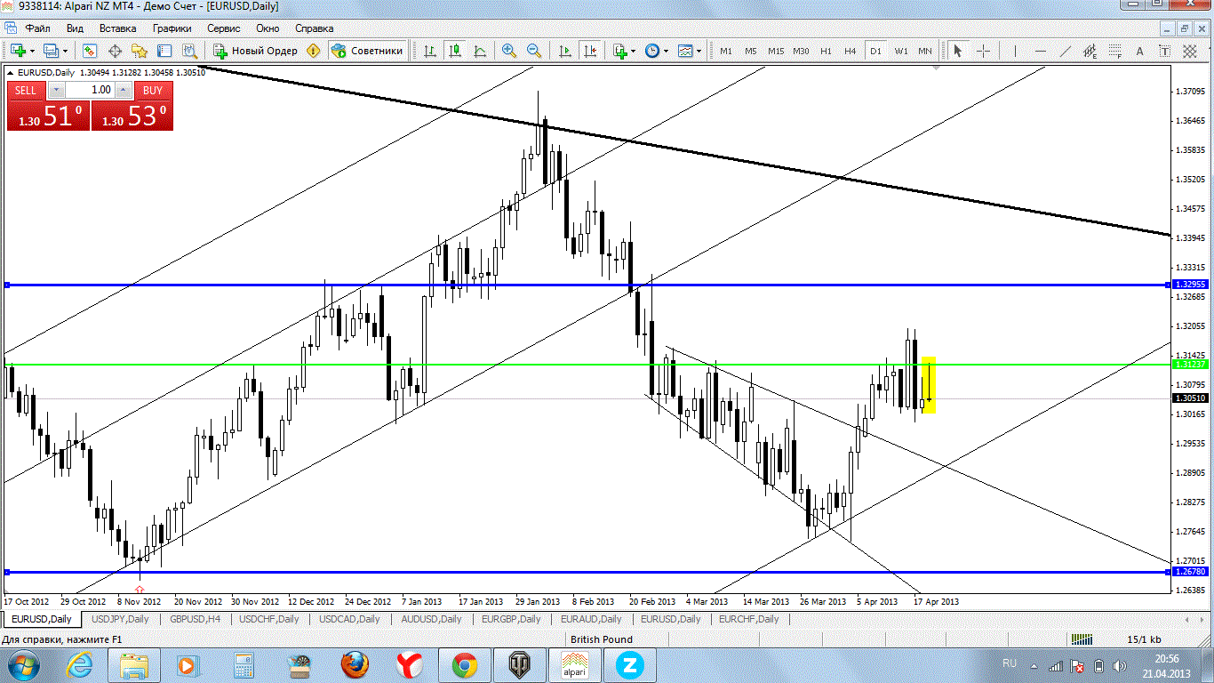1214x683 pixels.
Task: Launch the Strategy Tester icon
Action: 189,51
